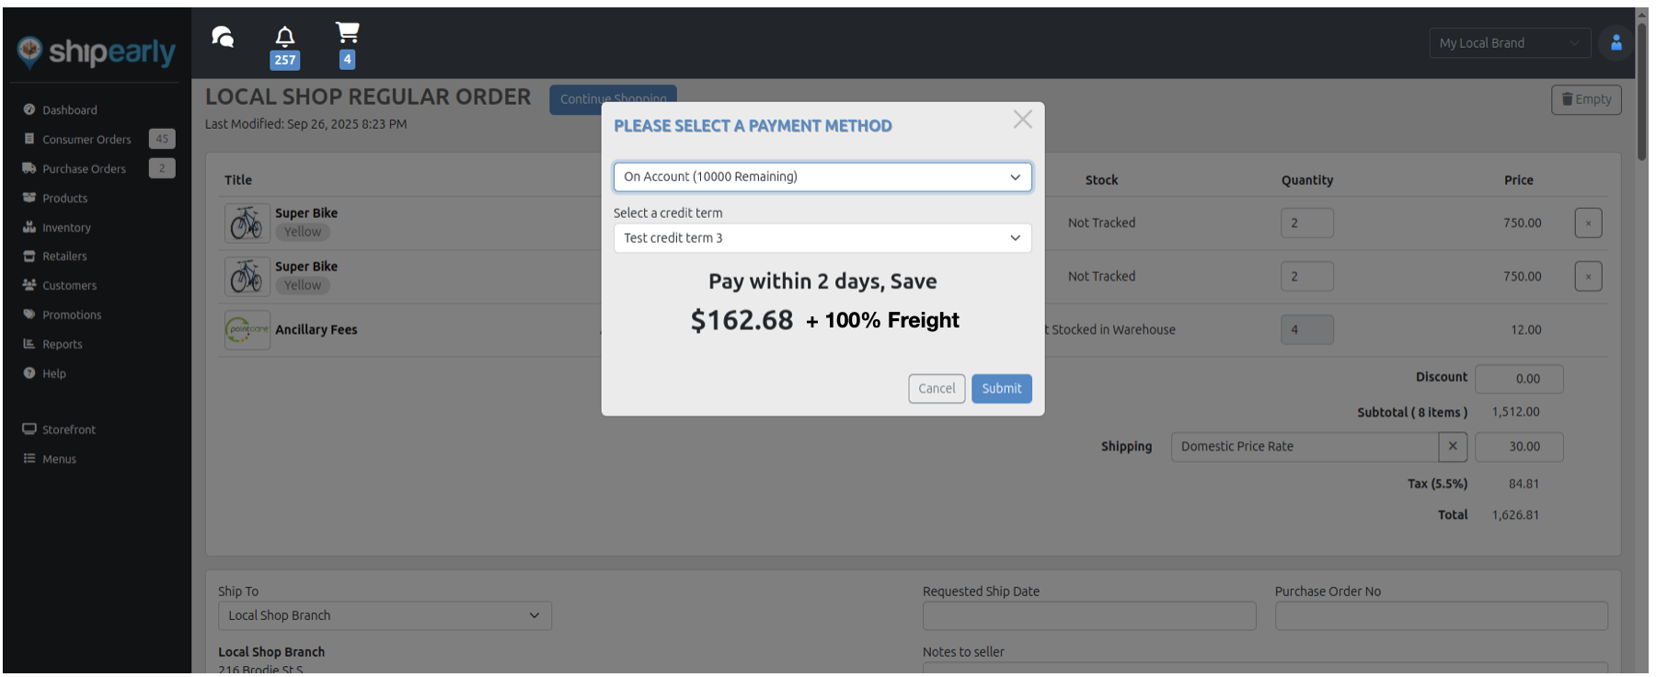Expand the On Account payment dropdown
Image resolution: width=1656 pixels, height=677 pixels.
click(x=822, y=177)
